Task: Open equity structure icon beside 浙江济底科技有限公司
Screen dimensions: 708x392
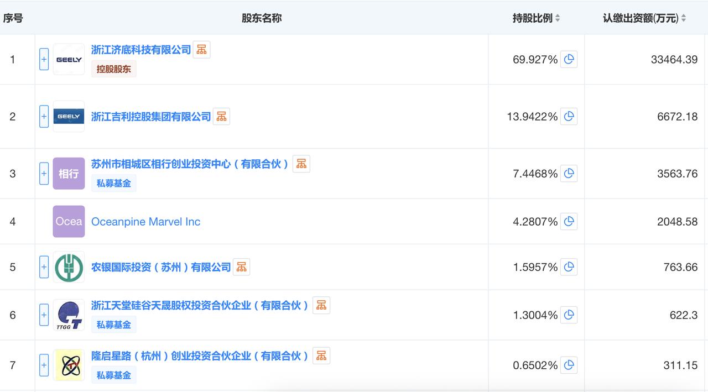Action: [201, 50]
